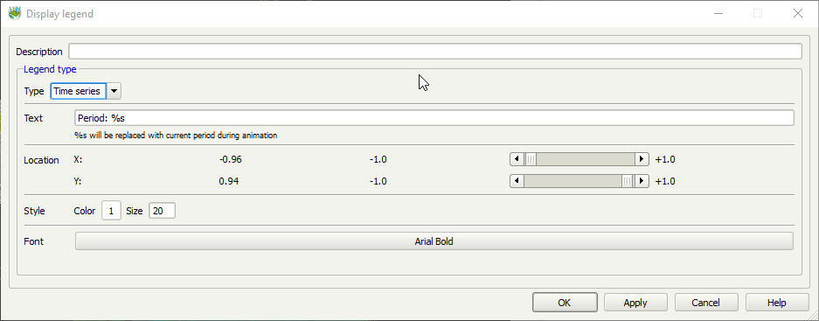
Task: Select the 'Time series' type combo box
Action: coord(79,91)
